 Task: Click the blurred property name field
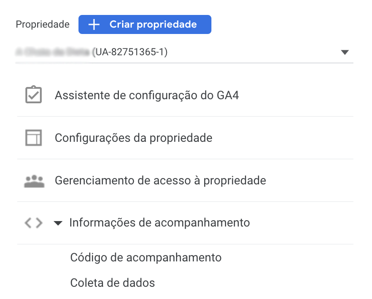53,53
